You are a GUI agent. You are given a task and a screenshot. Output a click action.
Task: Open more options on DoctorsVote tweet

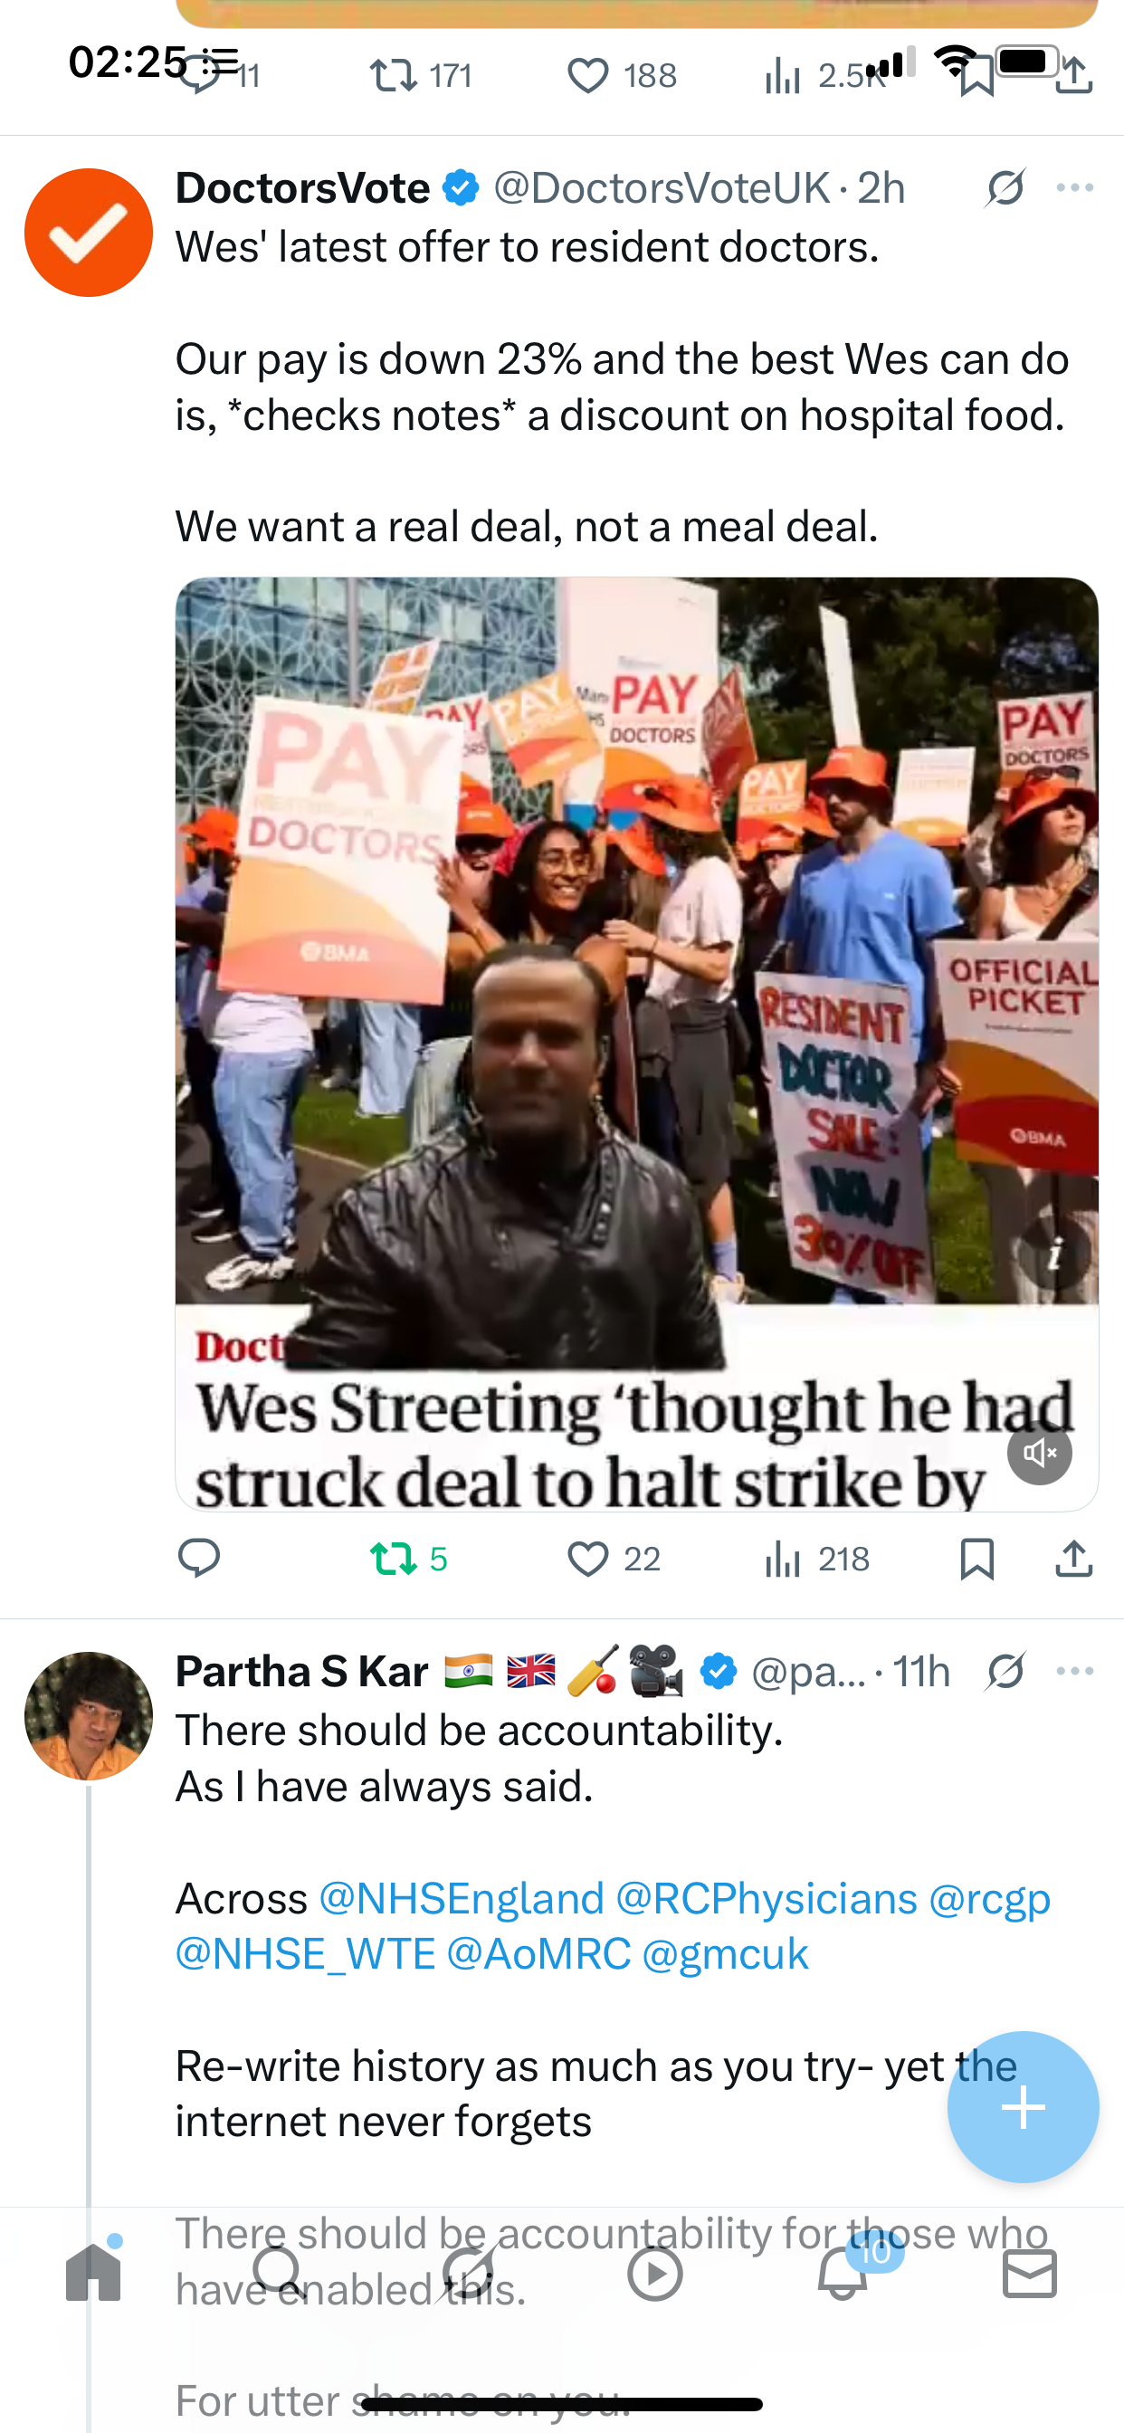(1075, 188)
